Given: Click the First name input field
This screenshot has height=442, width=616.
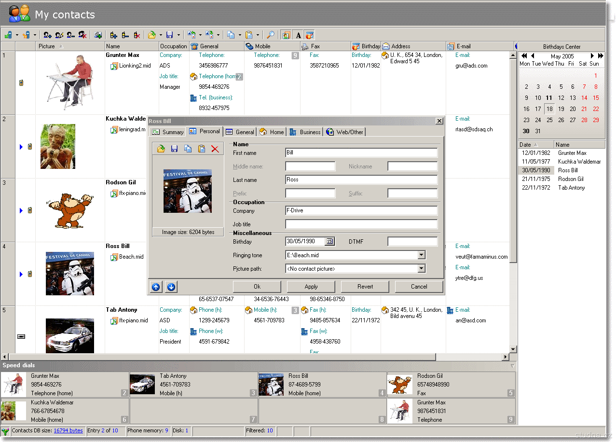Looking at the screenshot, I should click(361, 153).
